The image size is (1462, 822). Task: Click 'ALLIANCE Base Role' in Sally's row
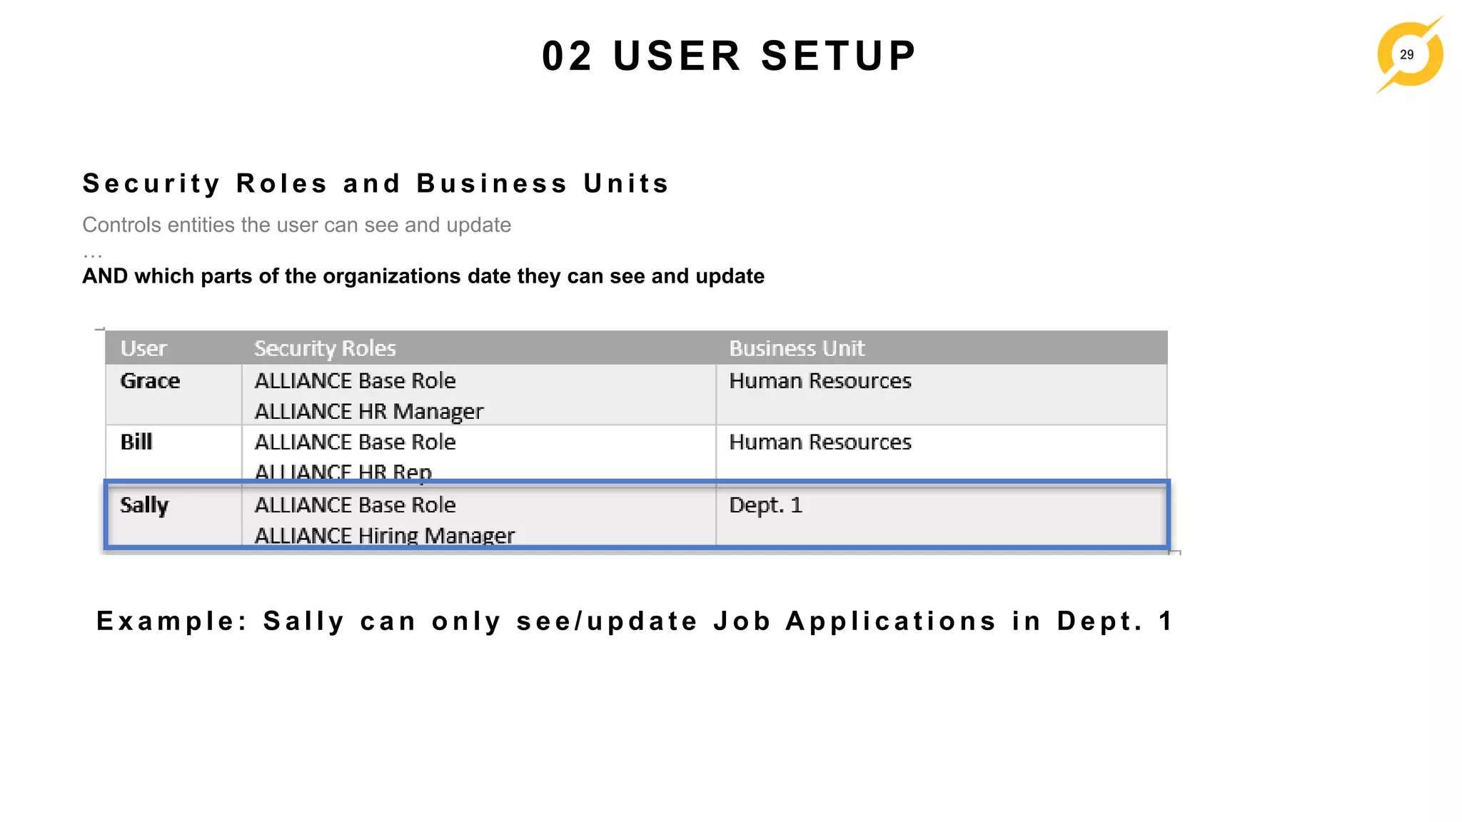coord(356,505)
